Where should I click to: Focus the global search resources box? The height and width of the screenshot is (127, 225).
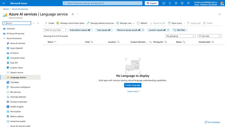click(102, 3)
